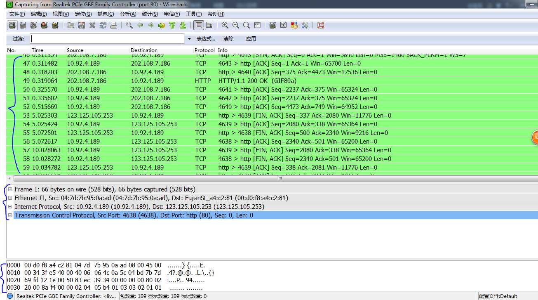This screenshot has width=538, height=300.
Task: Open preferences wrench icon
Action: coord(305,25)
